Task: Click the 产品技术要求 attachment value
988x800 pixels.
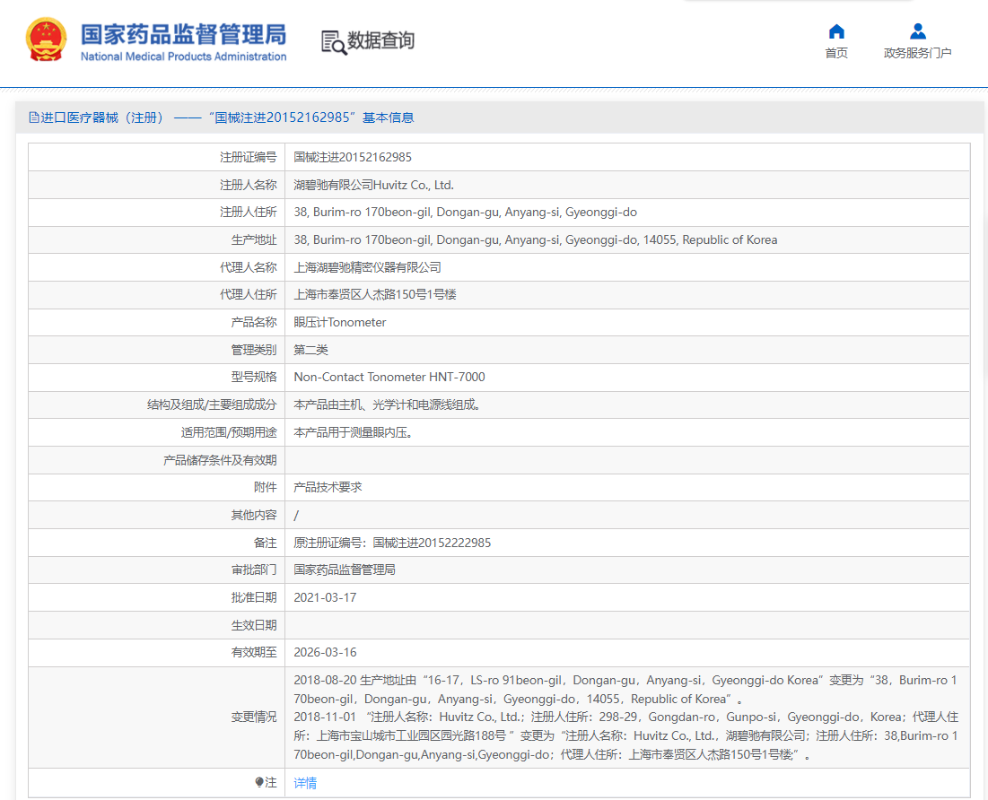Action: tap(328, 488)
